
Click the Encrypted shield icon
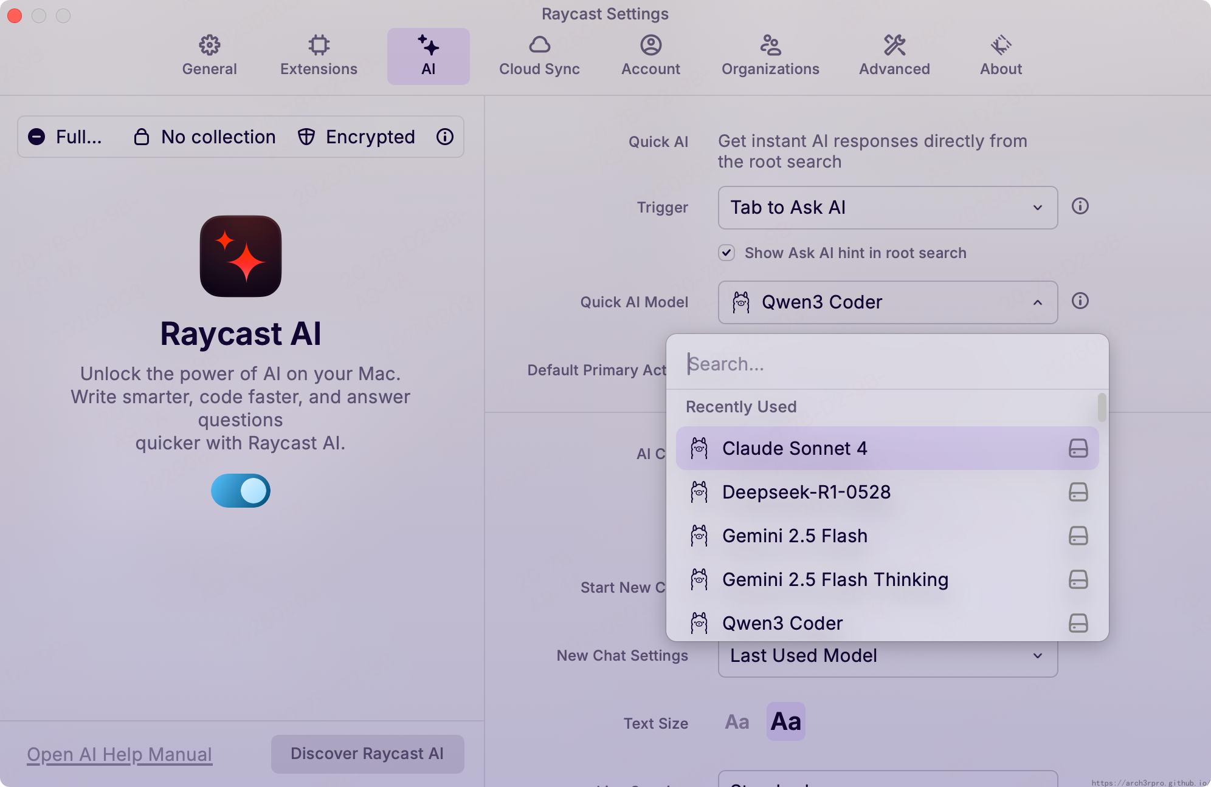[x=306, y=137]
